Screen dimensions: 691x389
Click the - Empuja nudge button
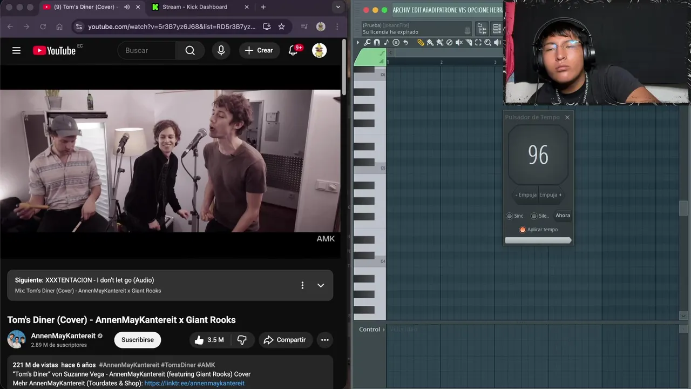click(526, 195)
